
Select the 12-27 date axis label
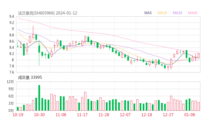pos(168,115)
